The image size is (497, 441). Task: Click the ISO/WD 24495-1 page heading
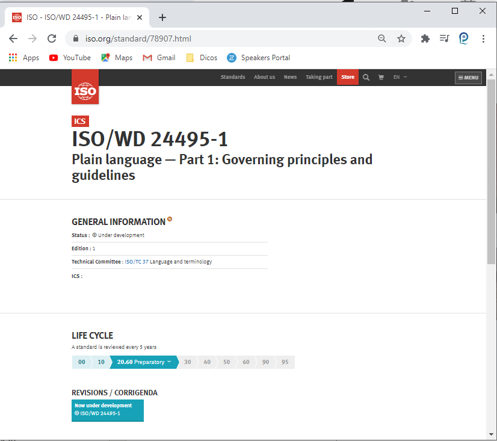coord(150,139)
